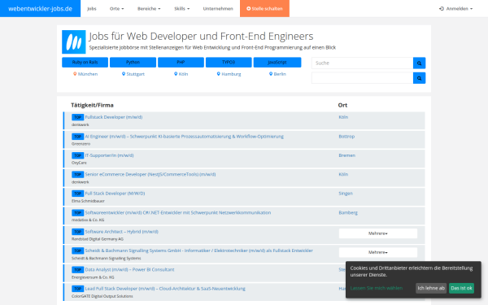
Task: Click the plus icon in Stelle schalten
Action: [x=249, y=9]
